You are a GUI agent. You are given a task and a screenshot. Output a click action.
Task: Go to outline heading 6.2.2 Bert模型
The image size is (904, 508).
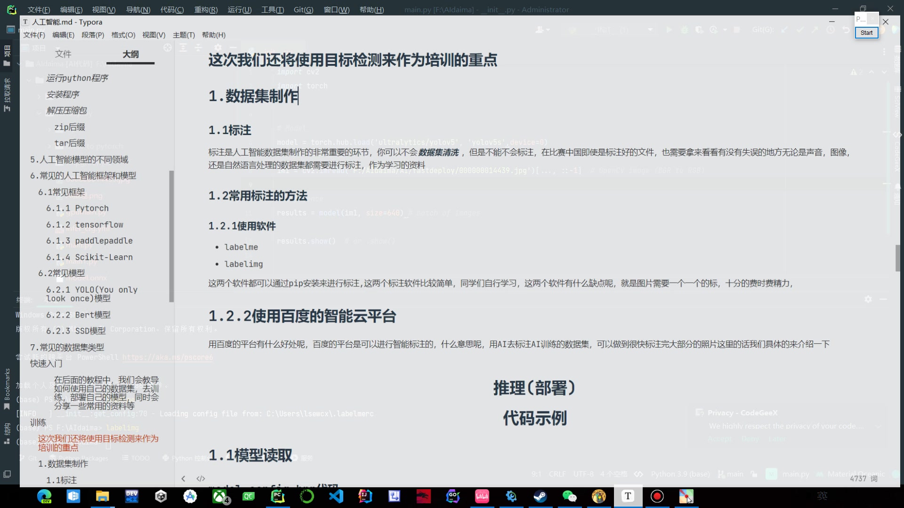tap(78, 315)
